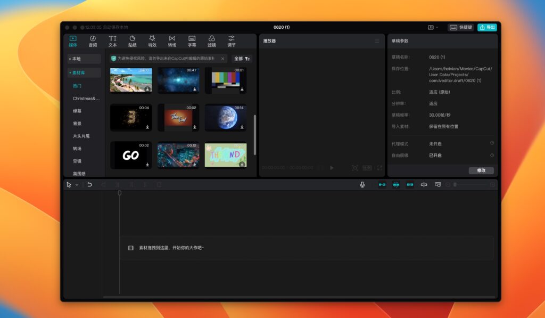Switch to the 音频 (Audio) tab
Image resolution: width=545 pixels, height=318 pixels.
tap(93, 40)
